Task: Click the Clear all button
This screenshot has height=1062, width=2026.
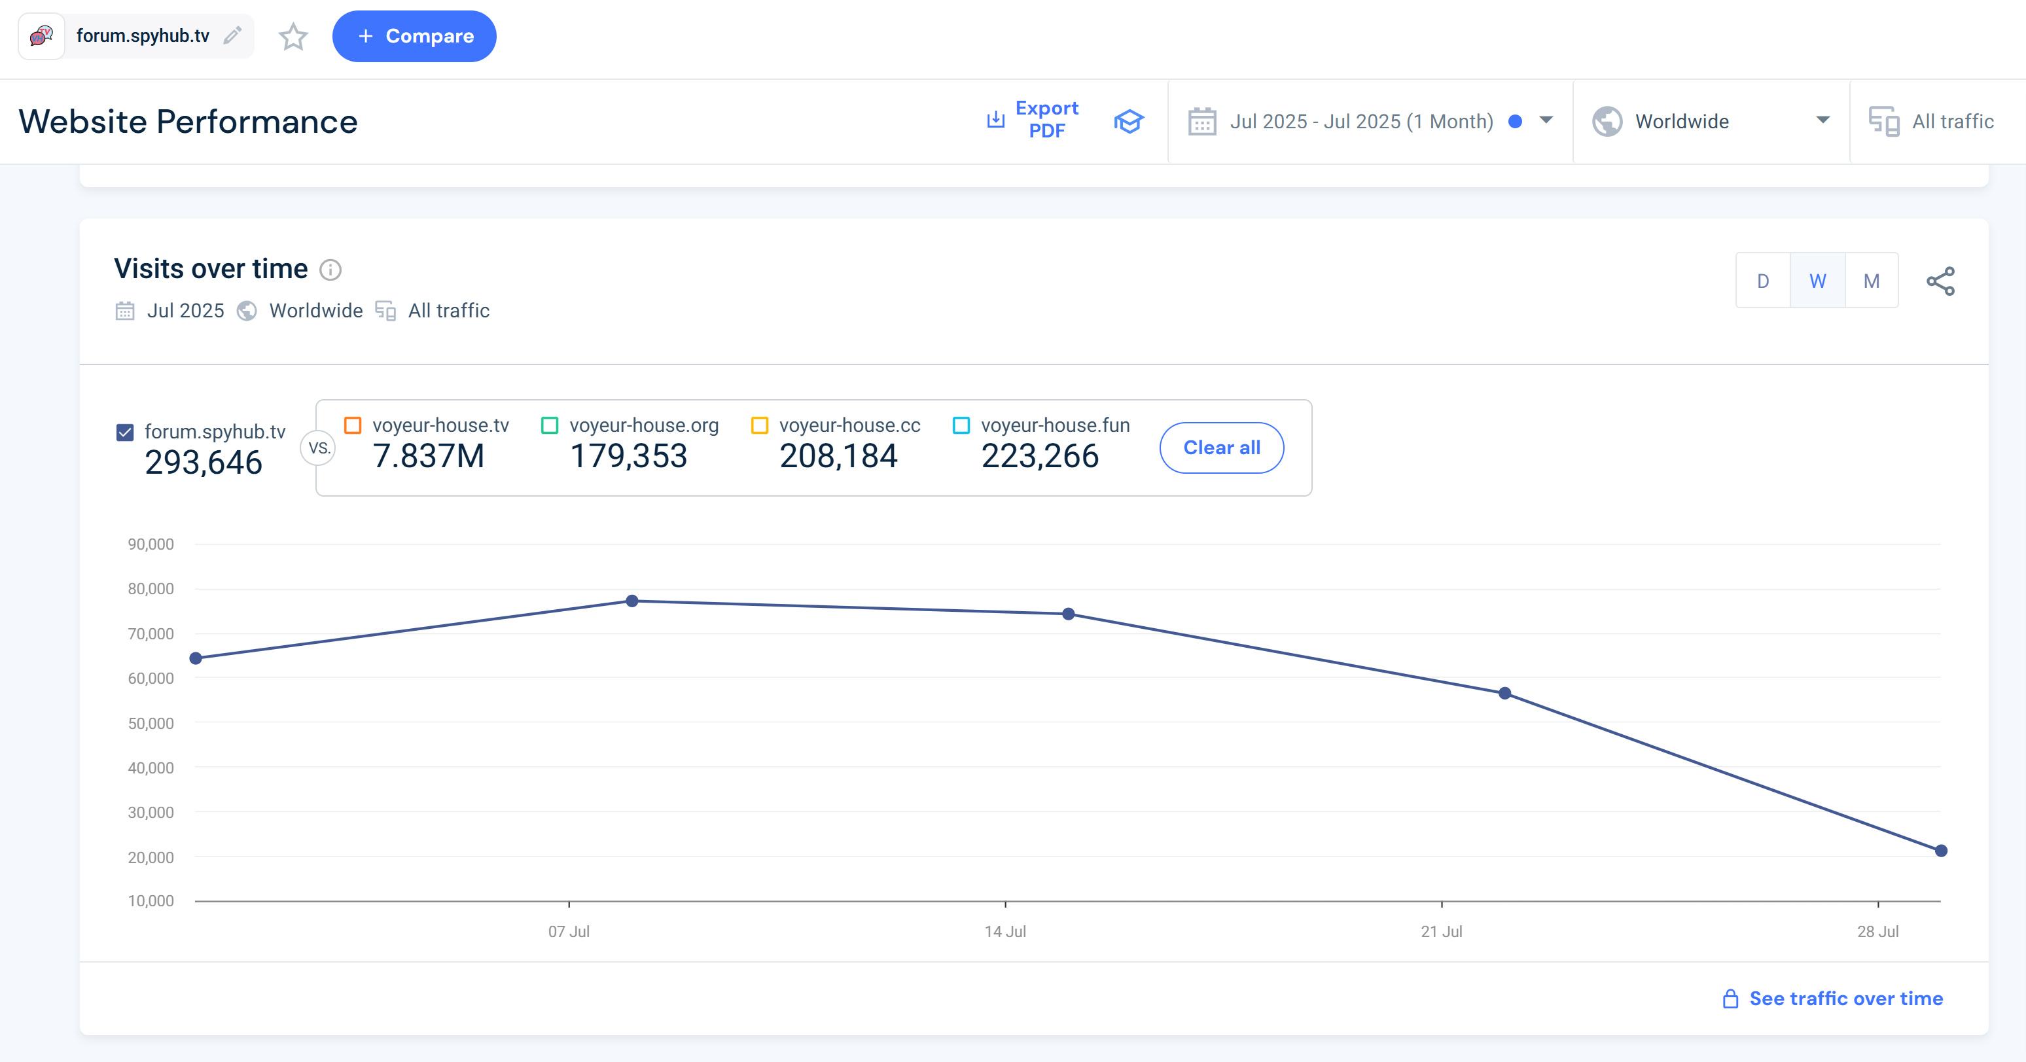Action: tap(1221, 448)
